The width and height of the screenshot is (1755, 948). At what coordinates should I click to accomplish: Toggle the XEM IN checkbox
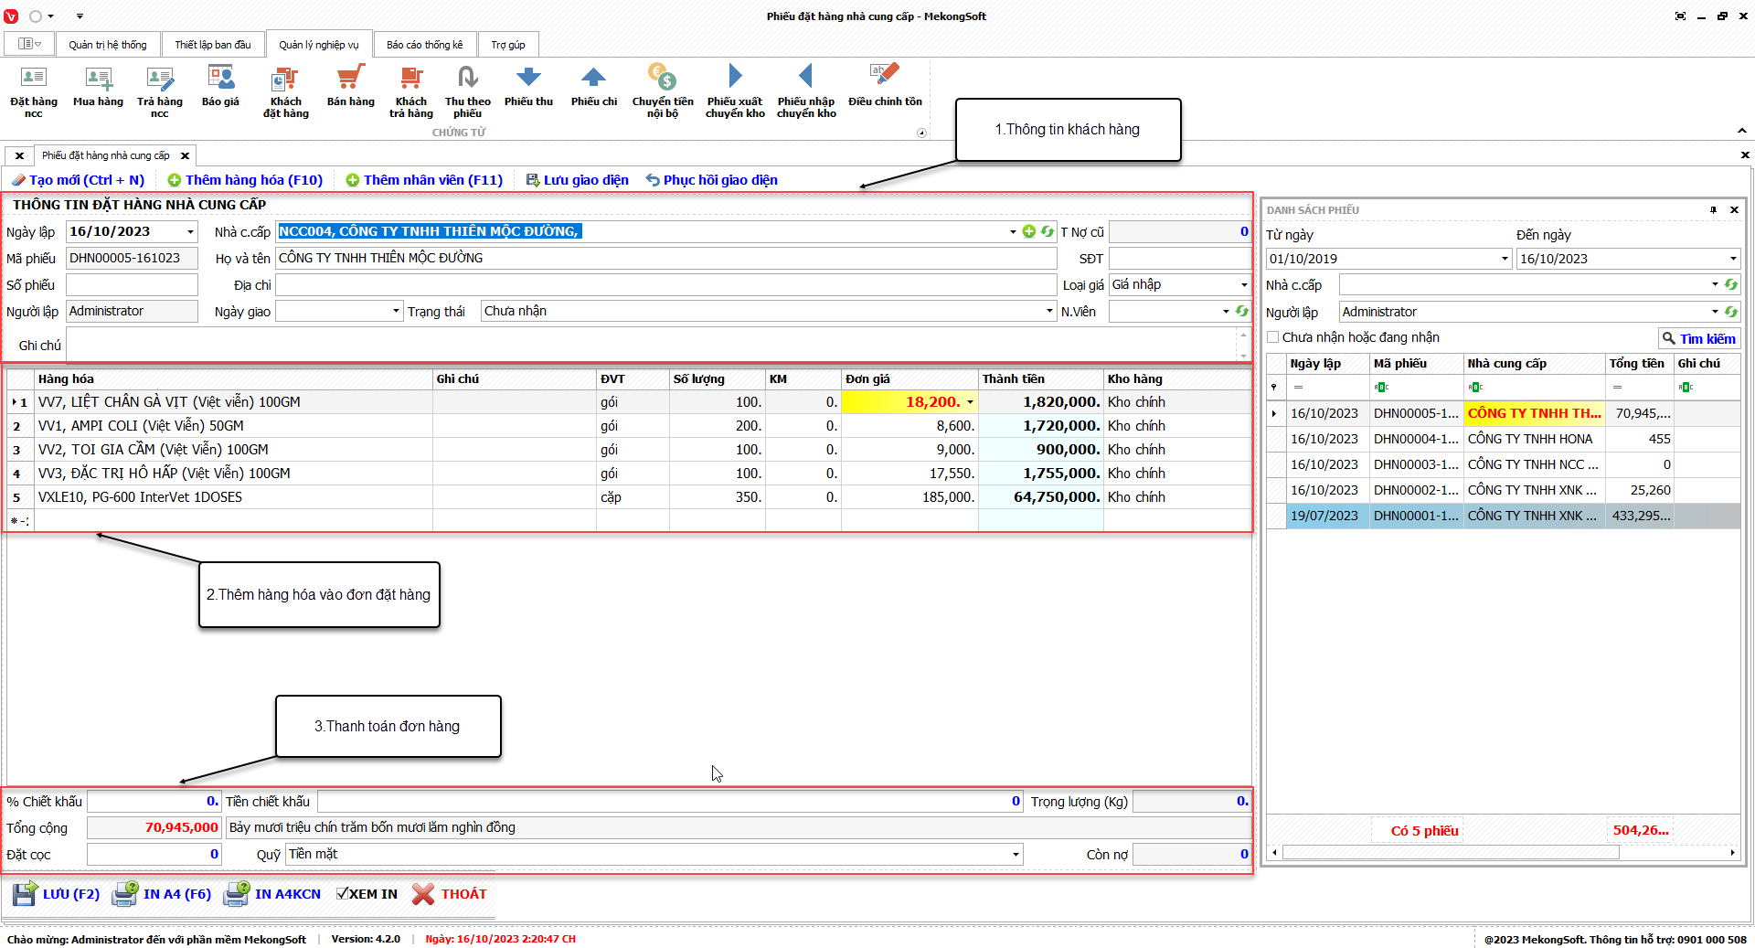342,894
